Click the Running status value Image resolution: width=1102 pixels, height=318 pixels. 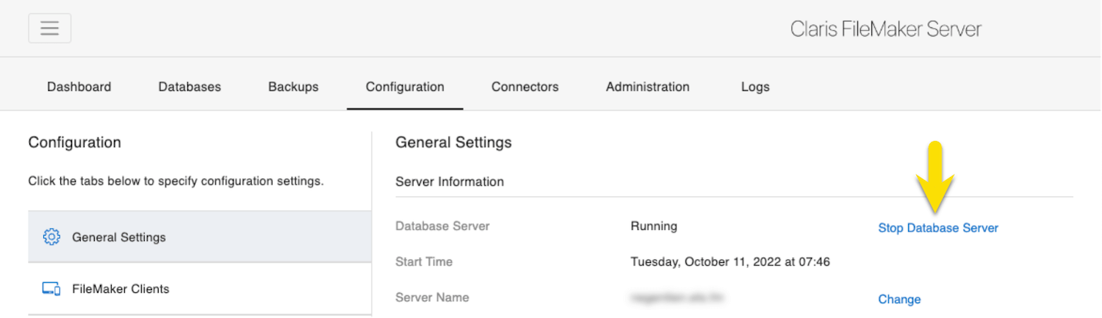coord(654,226)
